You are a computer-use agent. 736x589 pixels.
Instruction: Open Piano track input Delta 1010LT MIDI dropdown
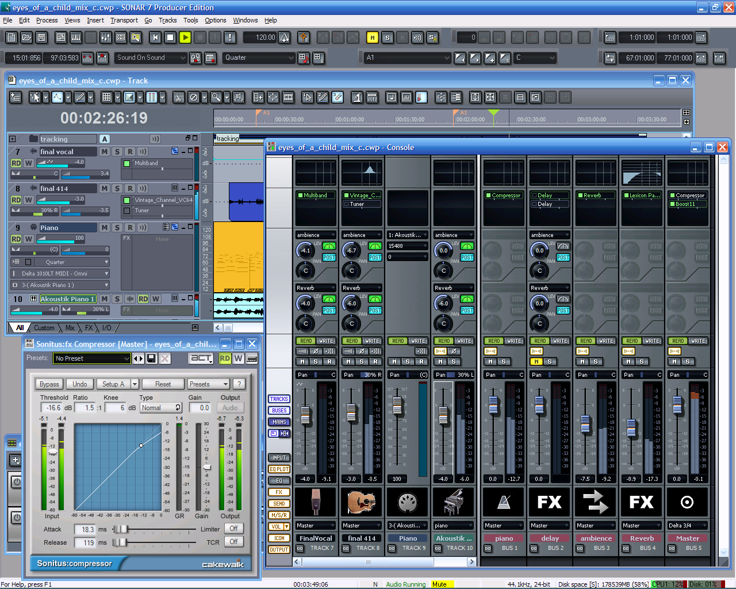coord(60,274)
